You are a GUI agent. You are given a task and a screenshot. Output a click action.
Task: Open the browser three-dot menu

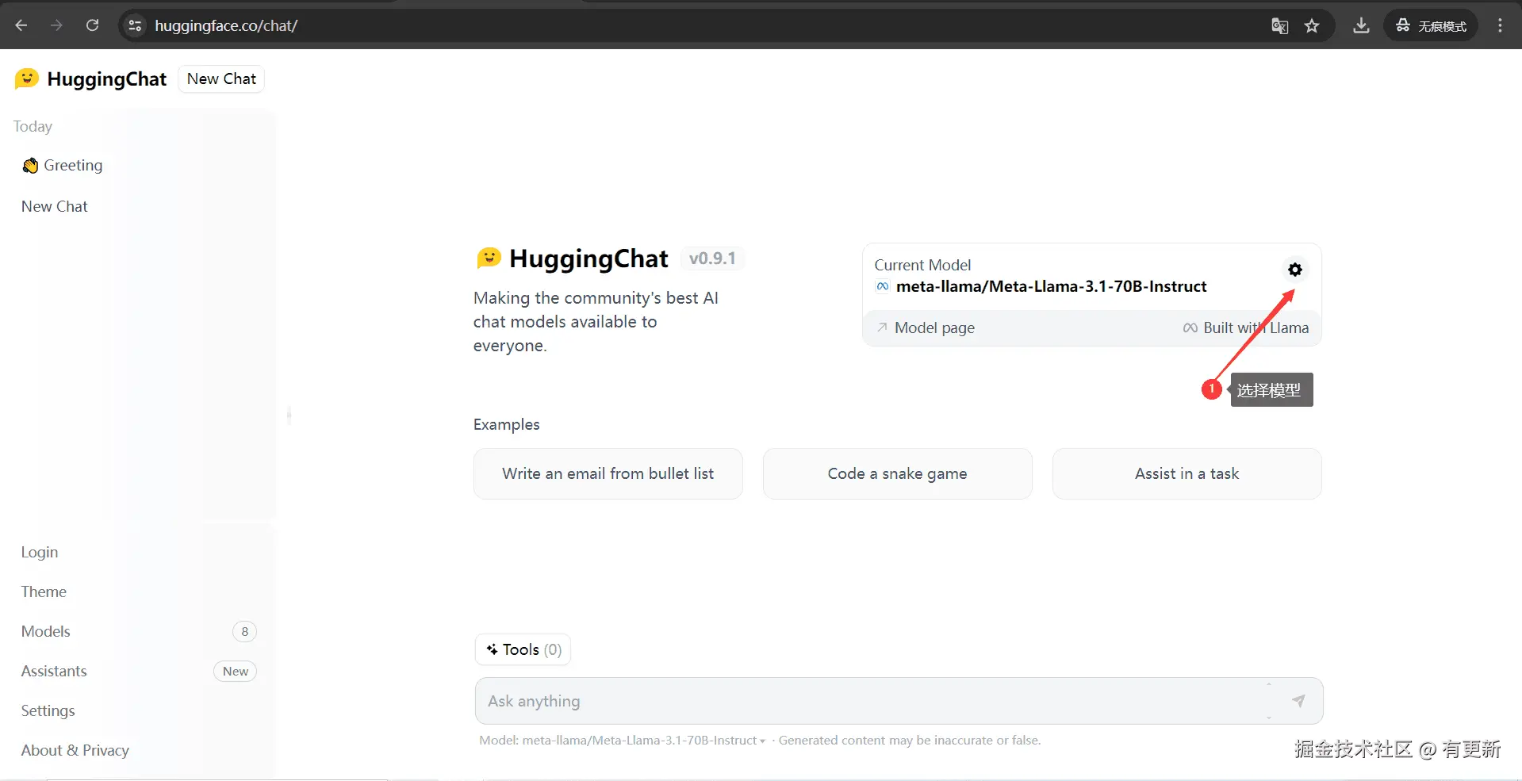(1500, 25)
